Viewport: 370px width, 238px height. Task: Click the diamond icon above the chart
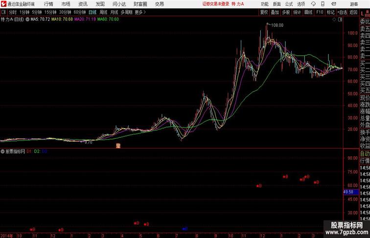coord(334,20)
